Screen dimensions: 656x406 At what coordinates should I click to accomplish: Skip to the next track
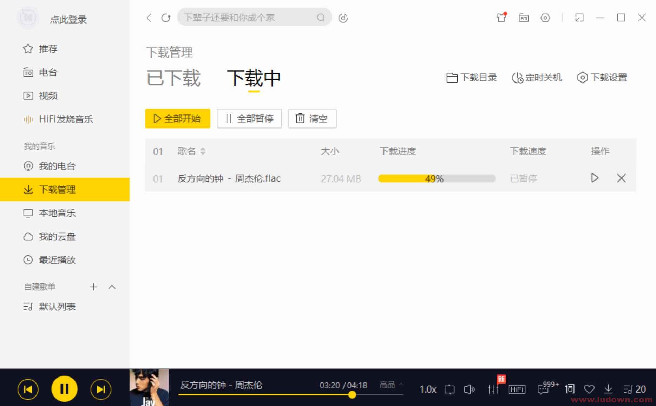point(101,389)
